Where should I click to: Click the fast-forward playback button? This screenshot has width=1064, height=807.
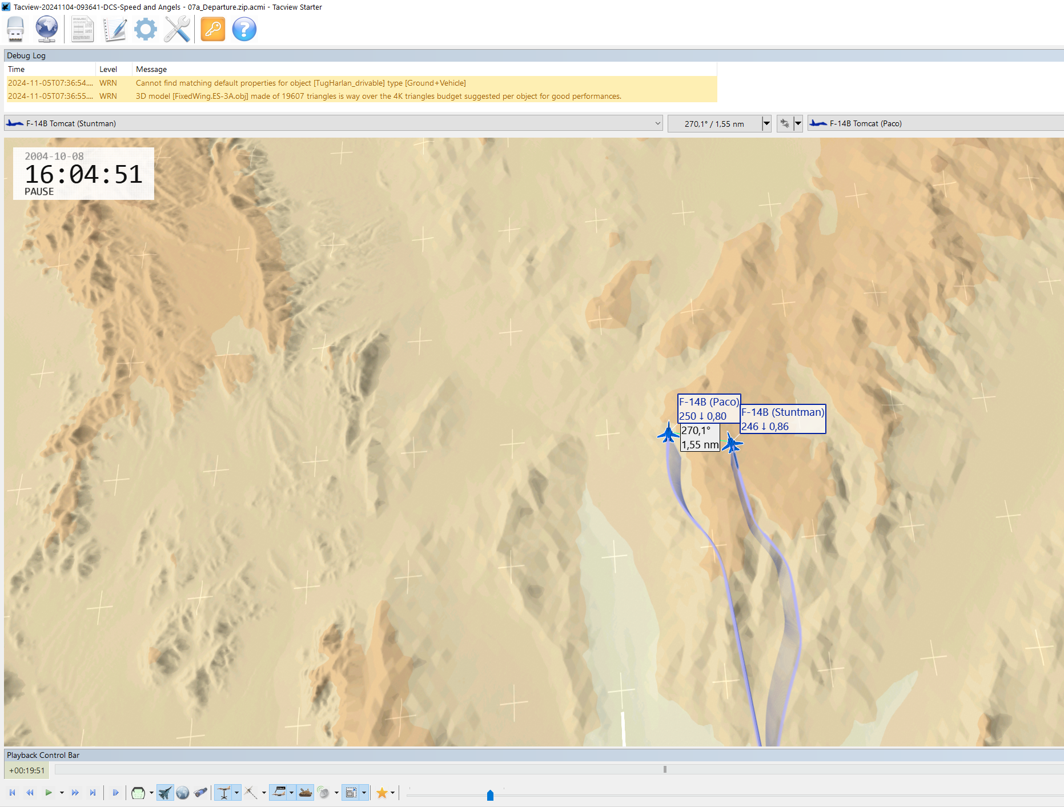click(x=75, y=793)
